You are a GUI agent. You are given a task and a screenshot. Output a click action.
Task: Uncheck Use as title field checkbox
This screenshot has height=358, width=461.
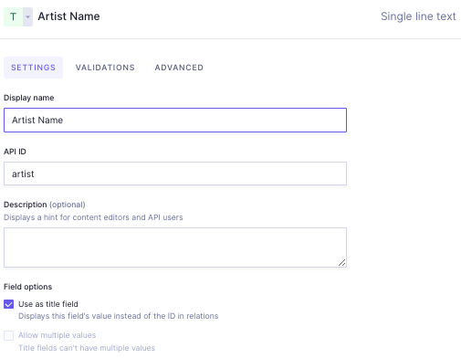click(8, 304)
